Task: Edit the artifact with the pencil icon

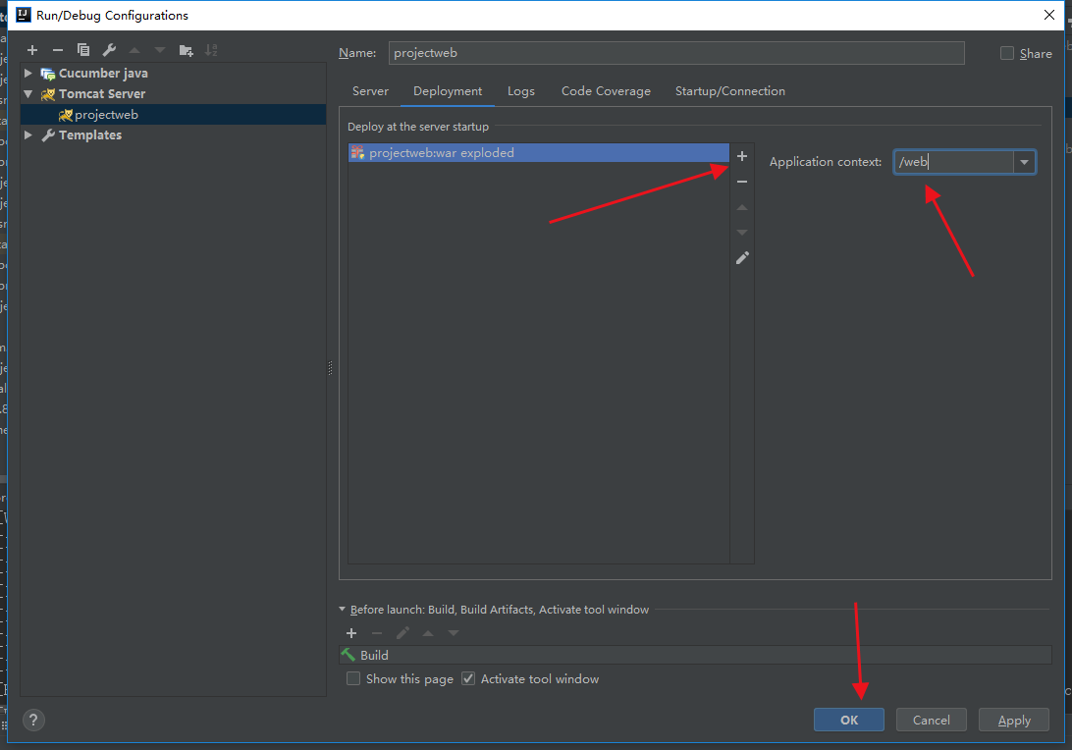Action: click(742, 258)
